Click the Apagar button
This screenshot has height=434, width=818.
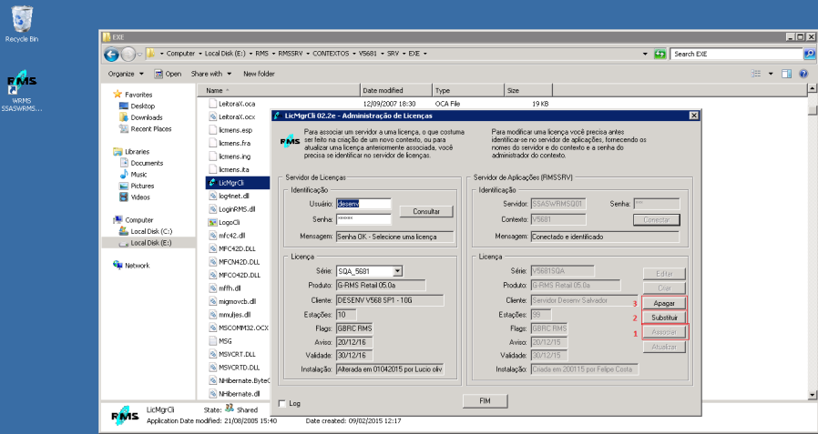coord(664,303)
